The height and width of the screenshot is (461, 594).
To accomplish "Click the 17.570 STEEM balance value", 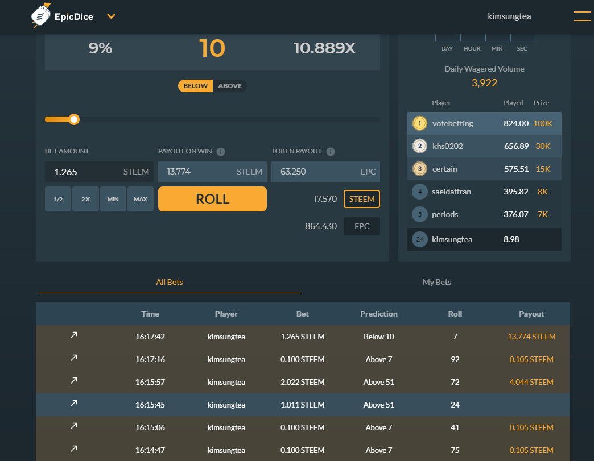I will pos(325,199).
